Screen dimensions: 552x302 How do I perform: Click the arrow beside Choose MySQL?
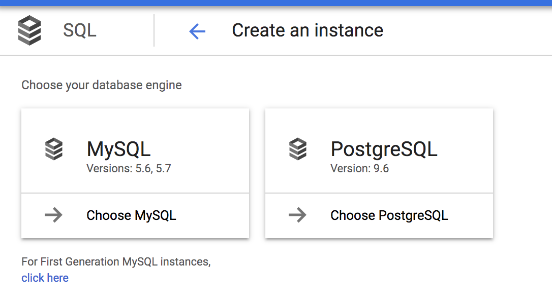53,215
